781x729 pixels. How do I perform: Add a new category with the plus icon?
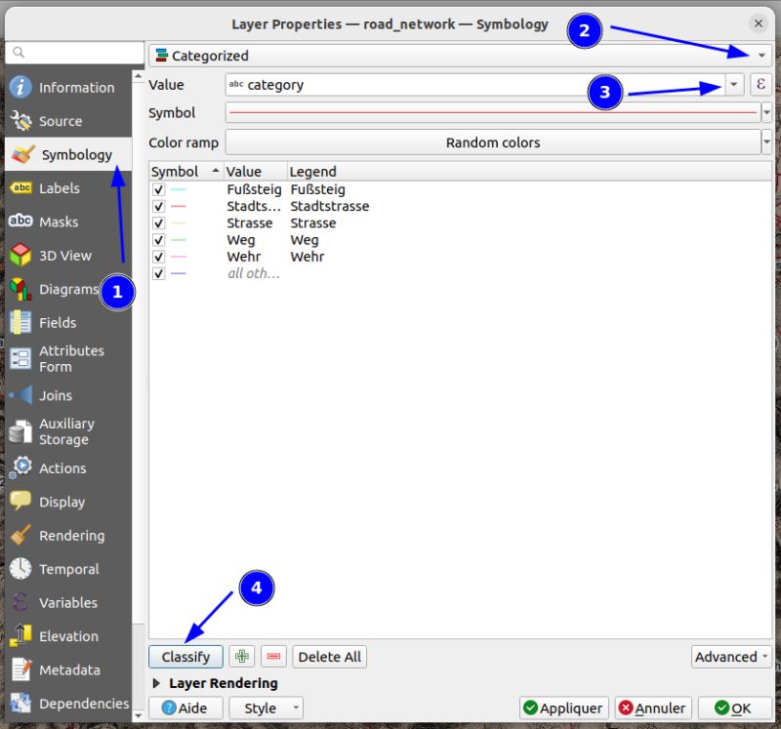pos(241,656)
